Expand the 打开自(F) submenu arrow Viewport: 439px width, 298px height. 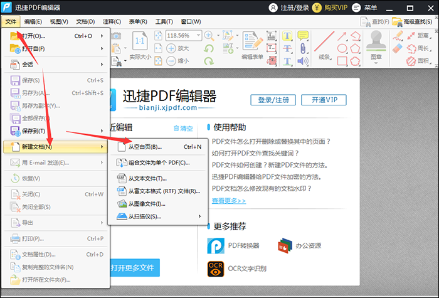102,48
